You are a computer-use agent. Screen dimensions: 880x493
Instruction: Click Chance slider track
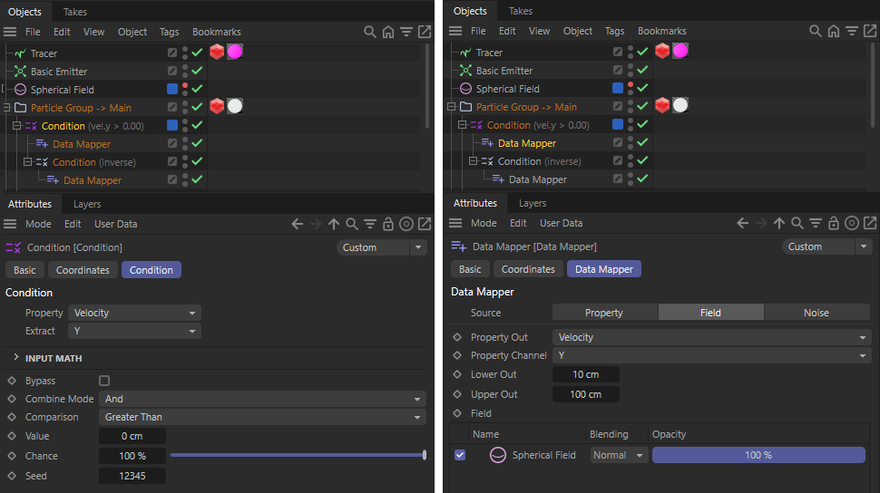(x=298, y=456)
